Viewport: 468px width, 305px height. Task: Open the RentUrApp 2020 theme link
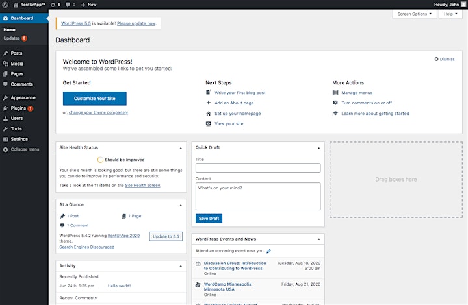click(x=123, y=236)
